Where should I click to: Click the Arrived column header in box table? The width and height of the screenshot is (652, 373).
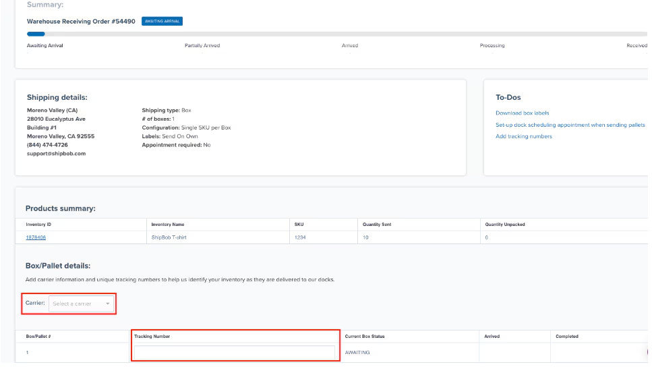point(492,337)
